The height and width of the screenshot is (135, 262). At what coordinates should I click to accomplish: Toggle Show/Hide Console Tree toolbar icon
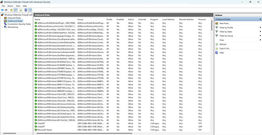click(x=16, y=10)
